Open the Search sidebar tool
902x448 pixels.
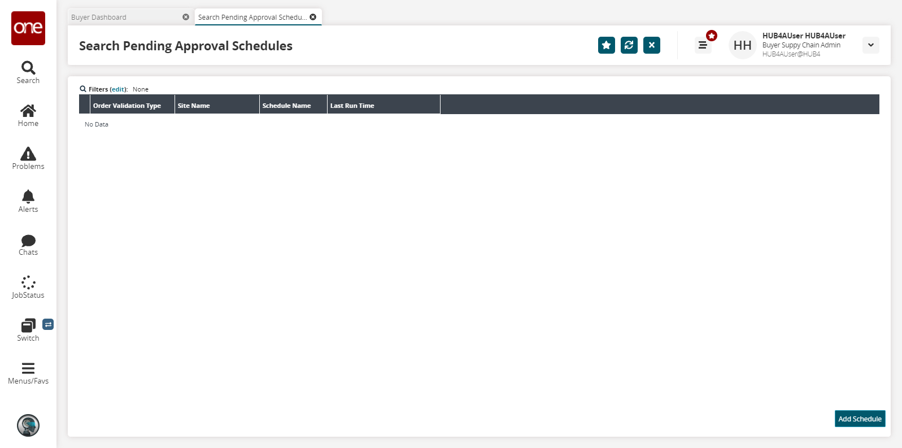coord(28,73)
